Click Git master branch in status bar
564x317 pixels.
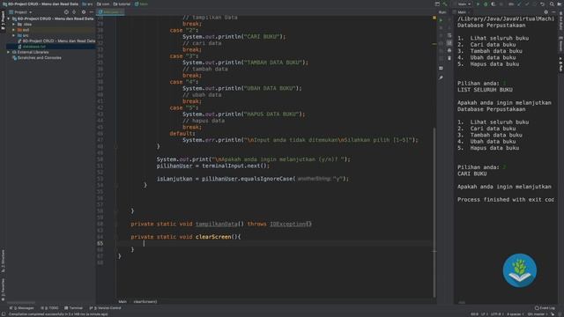[x=537, y=314]
